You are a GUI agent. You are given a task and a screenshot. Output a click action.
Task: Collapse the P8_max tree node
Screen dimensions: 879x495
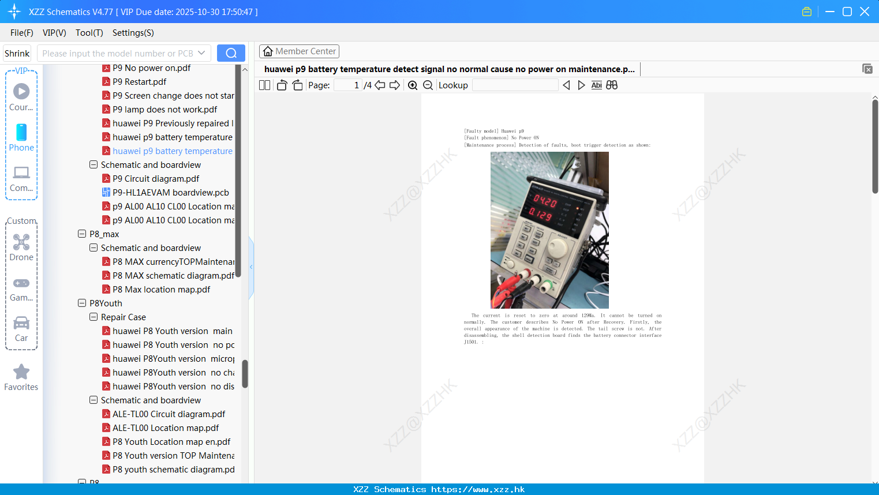pos(82,234)
